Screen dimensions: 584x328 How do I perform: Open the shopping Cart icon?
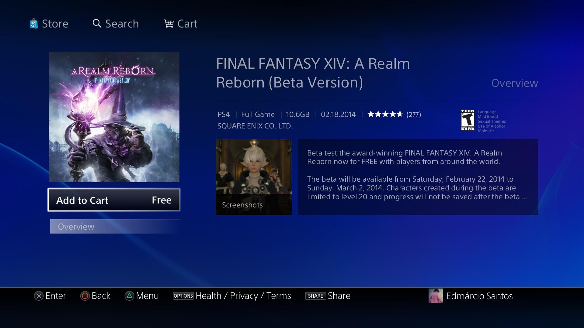pos(169,23)
